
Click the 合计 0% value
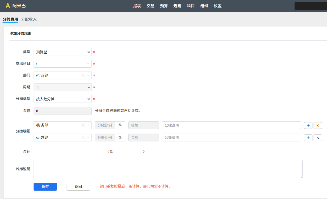tap(110, 151)
